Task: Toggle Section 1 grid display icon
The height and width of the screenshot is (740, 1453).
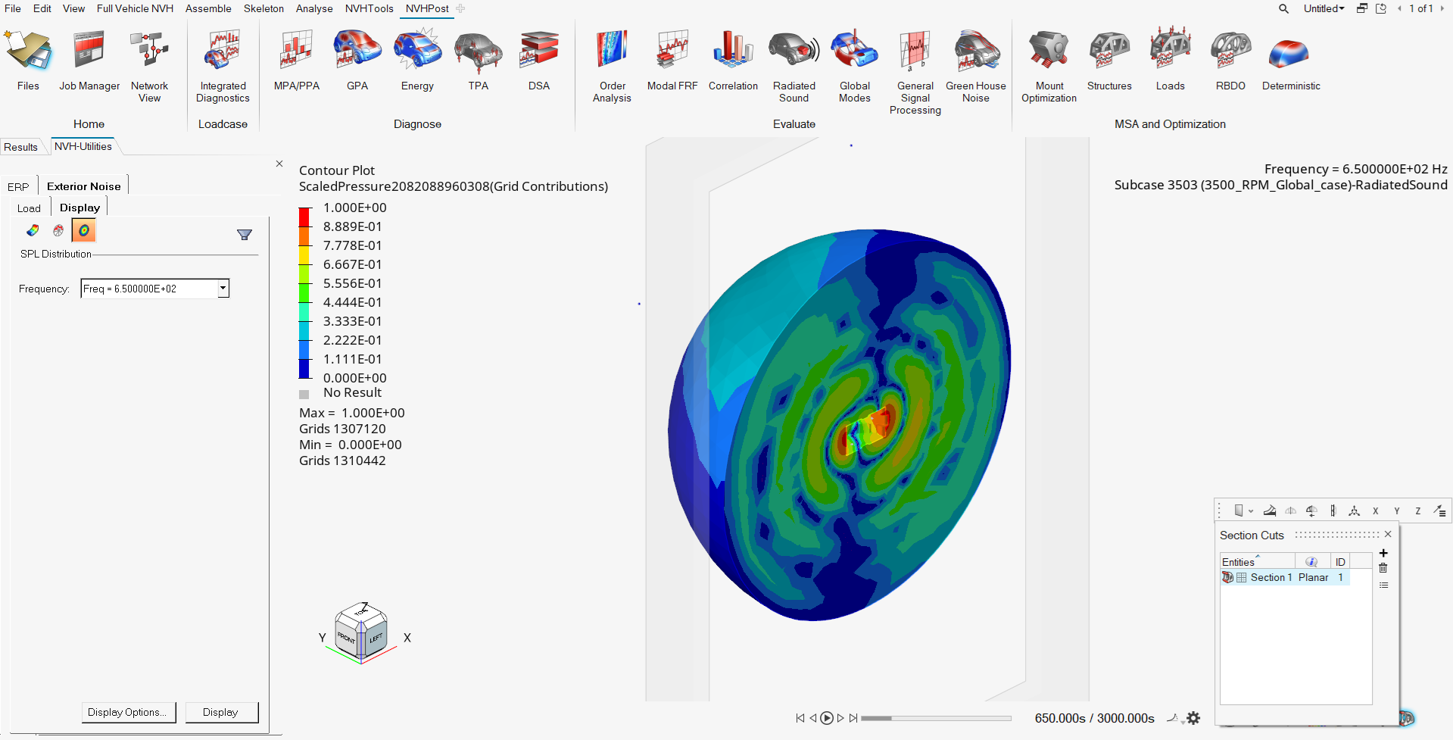Action: pyautogui.click(x=1241, y=577)
